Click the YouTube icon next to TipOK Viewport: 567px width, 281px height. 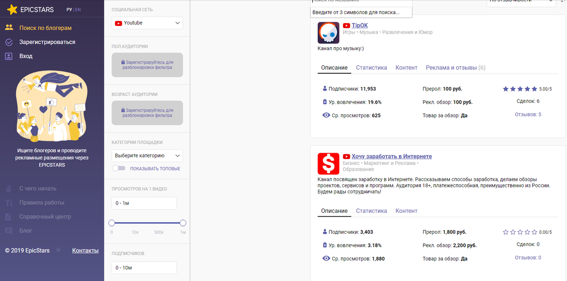pos(346,26)
